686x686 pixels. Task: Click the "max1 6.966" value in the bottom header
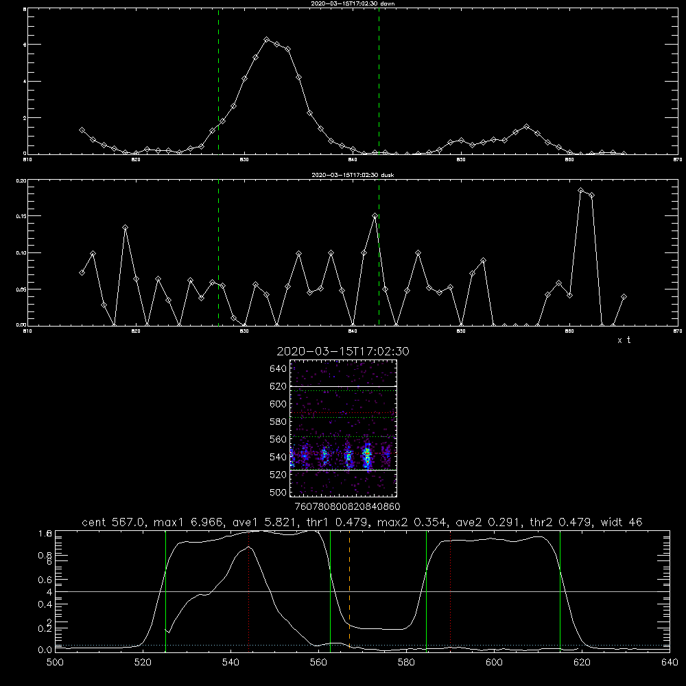(189, 522)
